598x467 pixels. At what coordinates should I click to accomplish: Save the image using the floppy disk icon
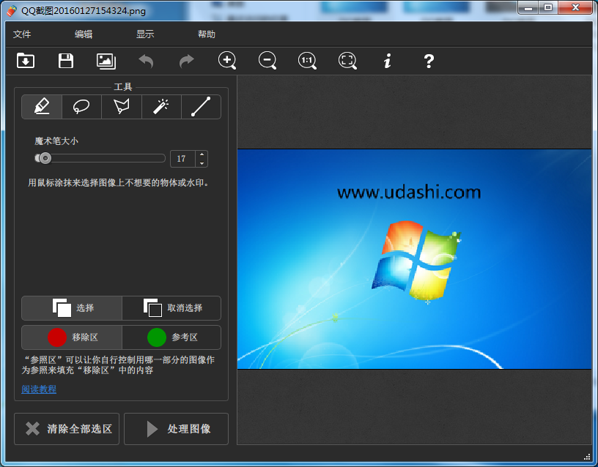(66, 61)
